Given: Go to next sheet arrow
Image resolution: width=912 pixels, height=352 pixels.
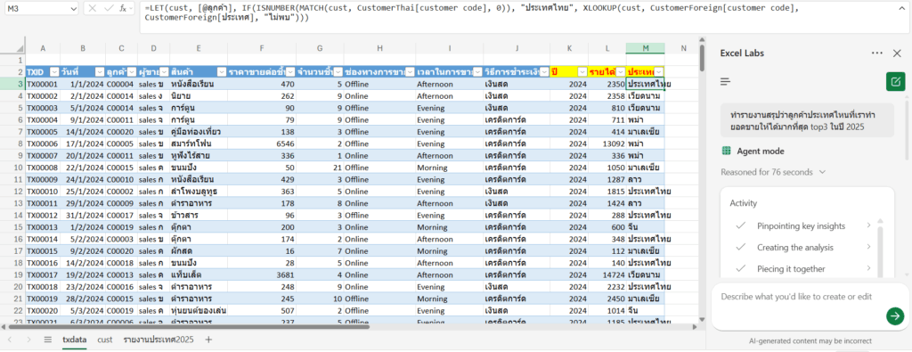Looking at the screenshot, I should (x=28, y=340).
